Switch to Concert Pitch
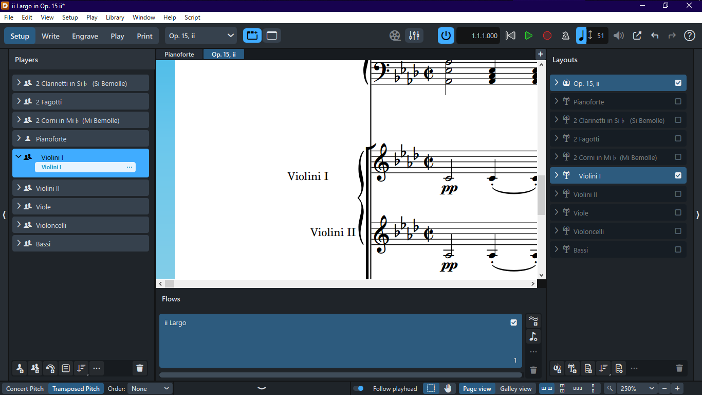This screenshot has width=702, height=395. tap(25, 388)
